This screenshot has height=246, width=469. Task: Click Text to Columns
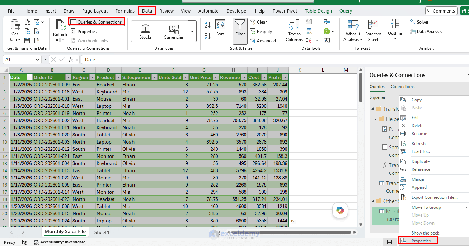pos(294,31)
